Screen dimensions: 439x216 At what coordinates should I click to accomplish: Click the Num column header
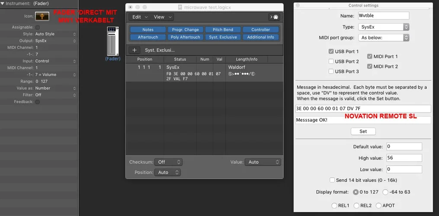(205, 59)
